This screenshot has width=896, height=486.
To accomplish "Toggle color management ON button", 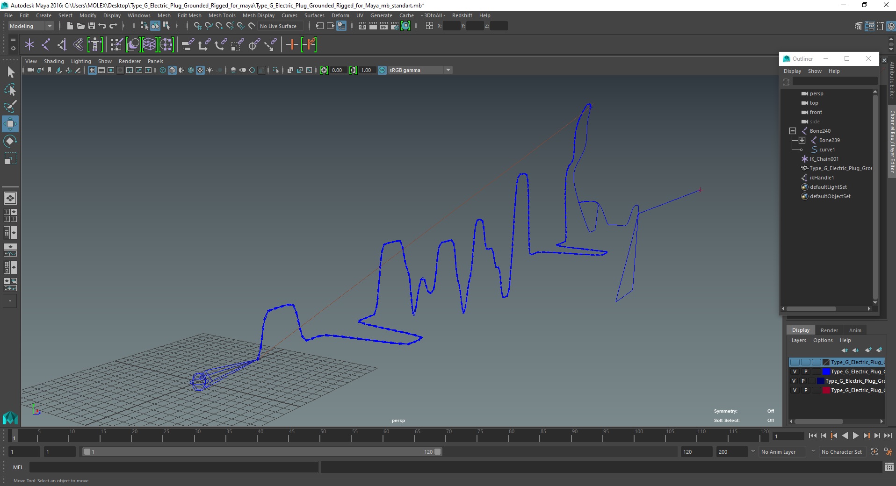I will pyautogui.click(x=382, y=70).
